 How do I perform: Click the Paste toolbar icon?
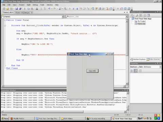tap(32, 9)
